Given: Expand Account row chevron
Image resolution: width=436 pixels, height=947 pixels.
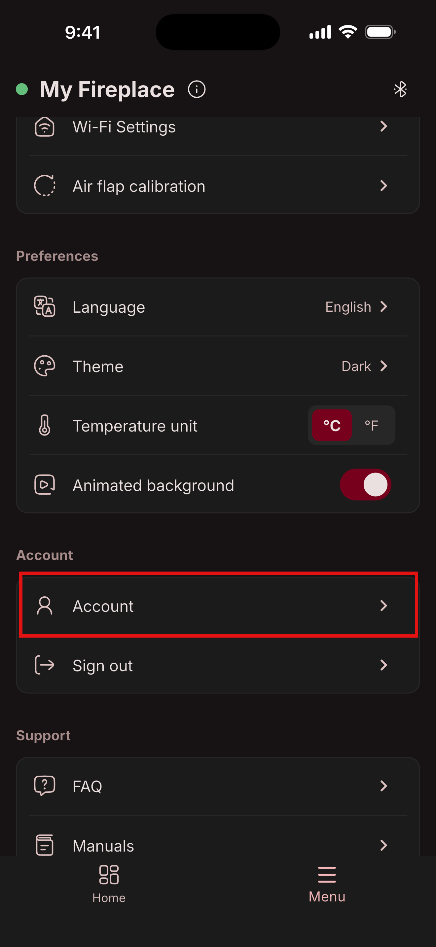Looking at the screenshot, I should 383,606.
